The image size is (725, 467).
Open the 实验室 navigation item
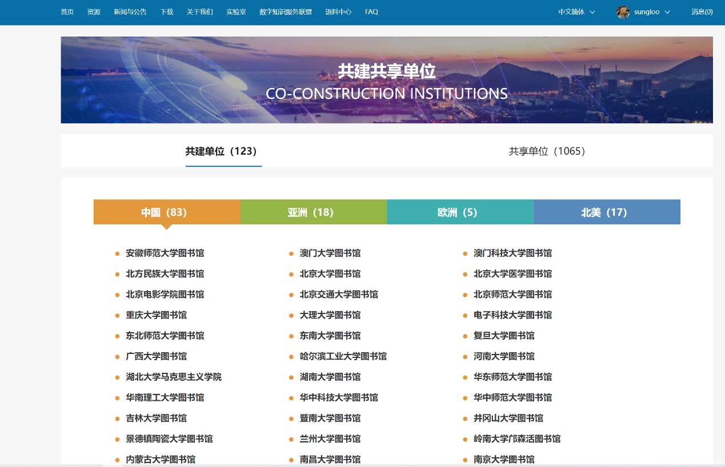(x=236, y=12)
